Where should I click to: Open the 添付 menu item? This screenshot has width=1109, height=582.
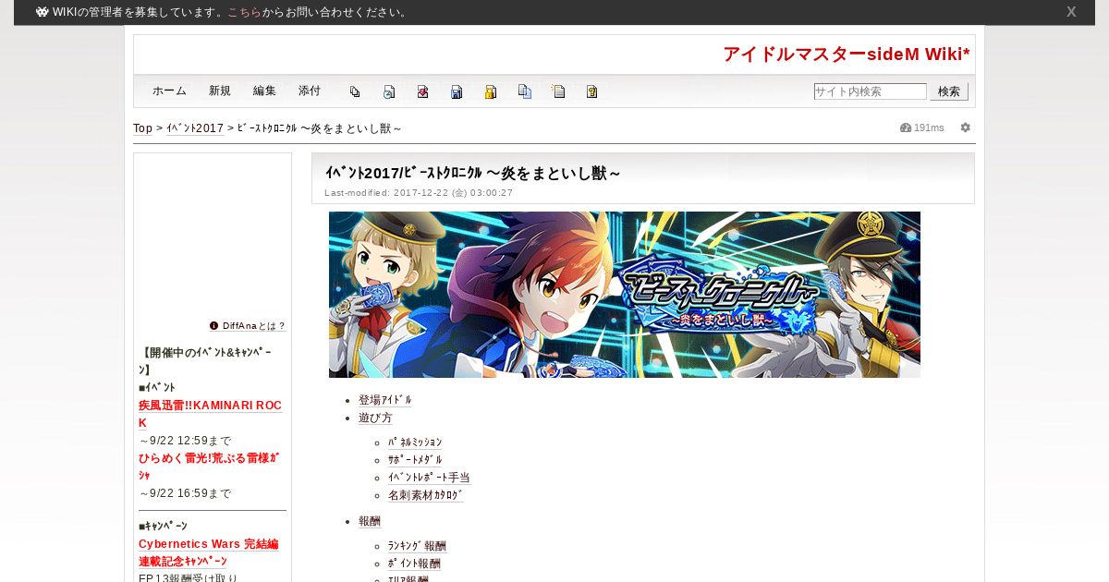point(310,91)
